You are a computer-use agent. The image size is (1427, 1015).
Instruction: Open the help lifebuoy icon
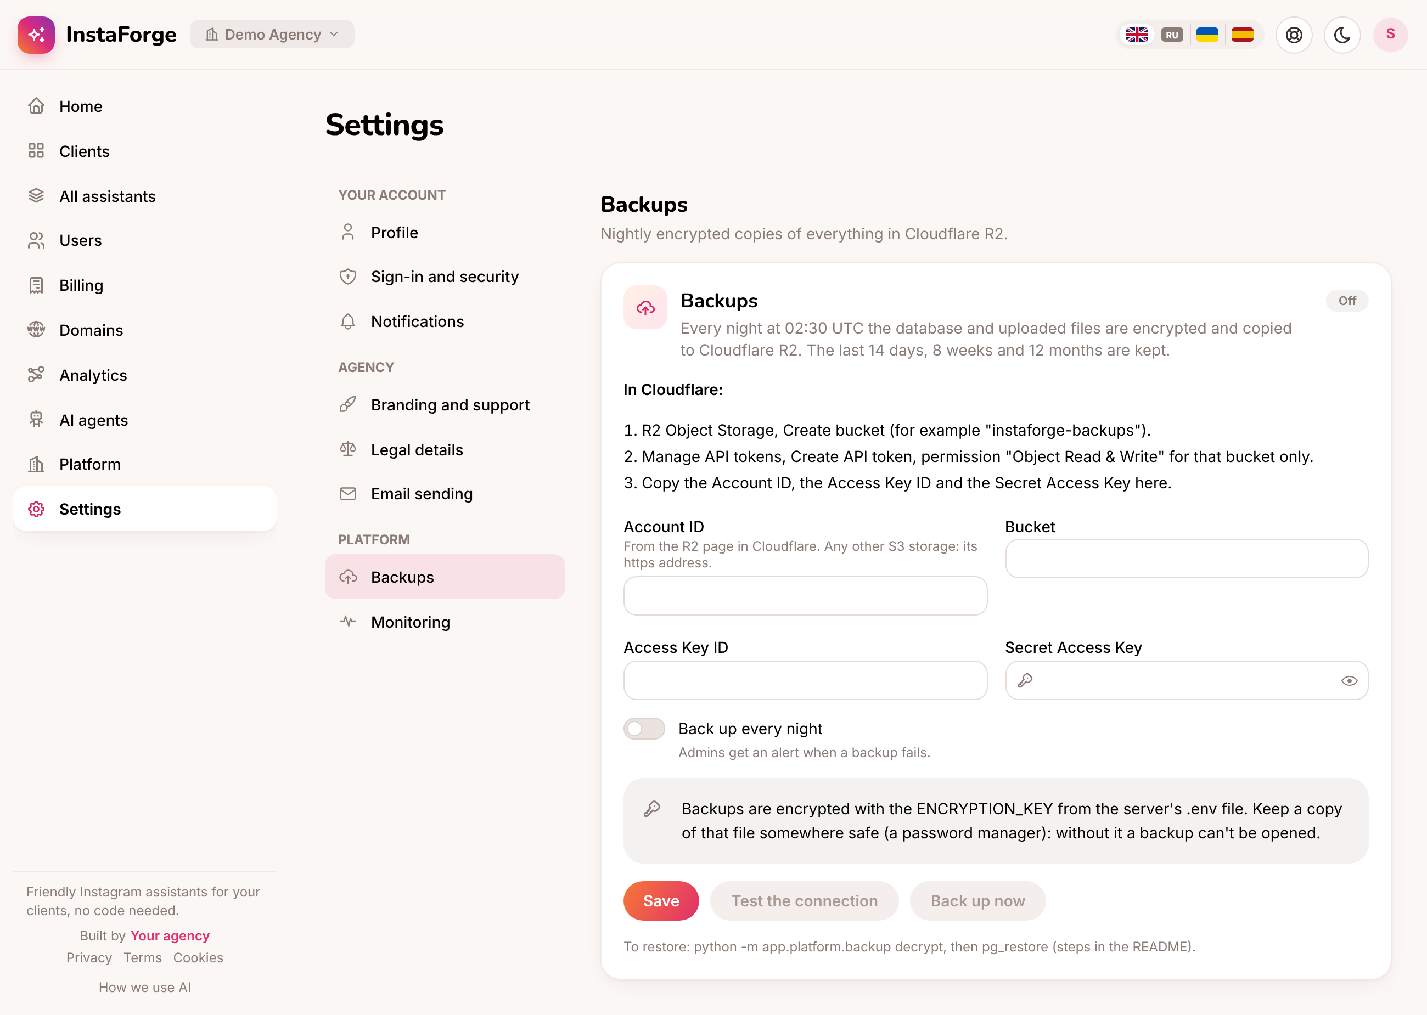coord(1294,35)
